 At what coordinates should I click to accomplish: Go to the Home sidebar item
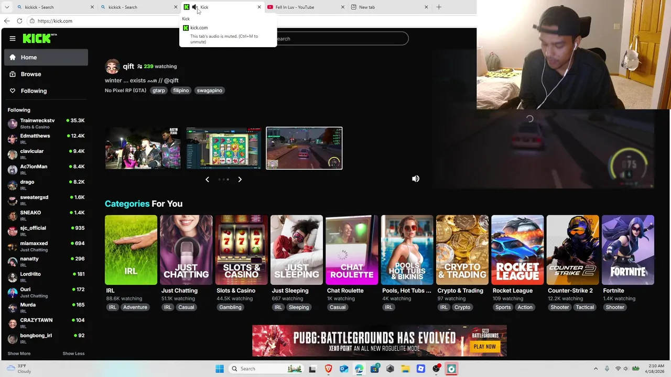coord(46,57)
